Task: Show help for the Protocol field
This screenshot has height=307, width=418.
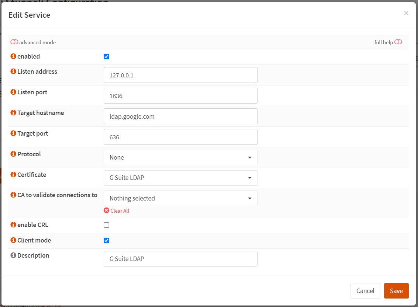Action: [x=13, y=154]
